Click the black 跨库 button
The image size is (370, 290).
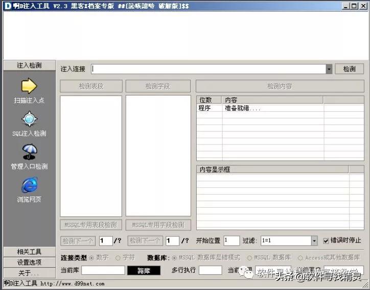click(144, 271)
